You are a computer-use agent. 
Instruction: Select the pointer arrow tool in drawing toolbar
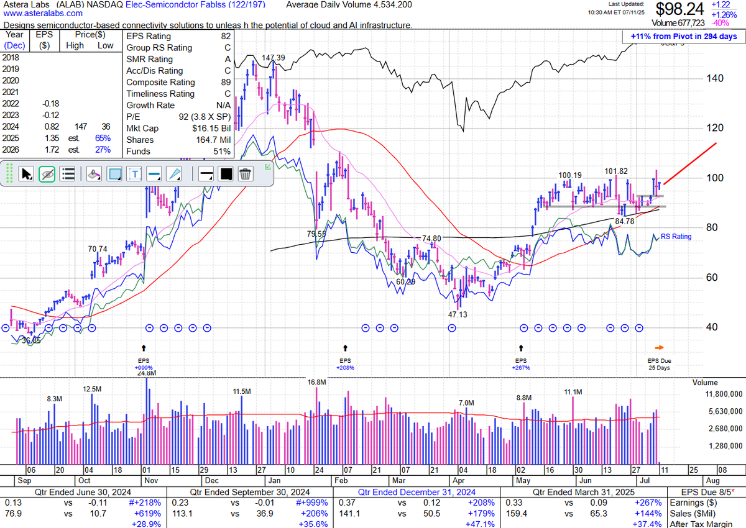(27, 174)
